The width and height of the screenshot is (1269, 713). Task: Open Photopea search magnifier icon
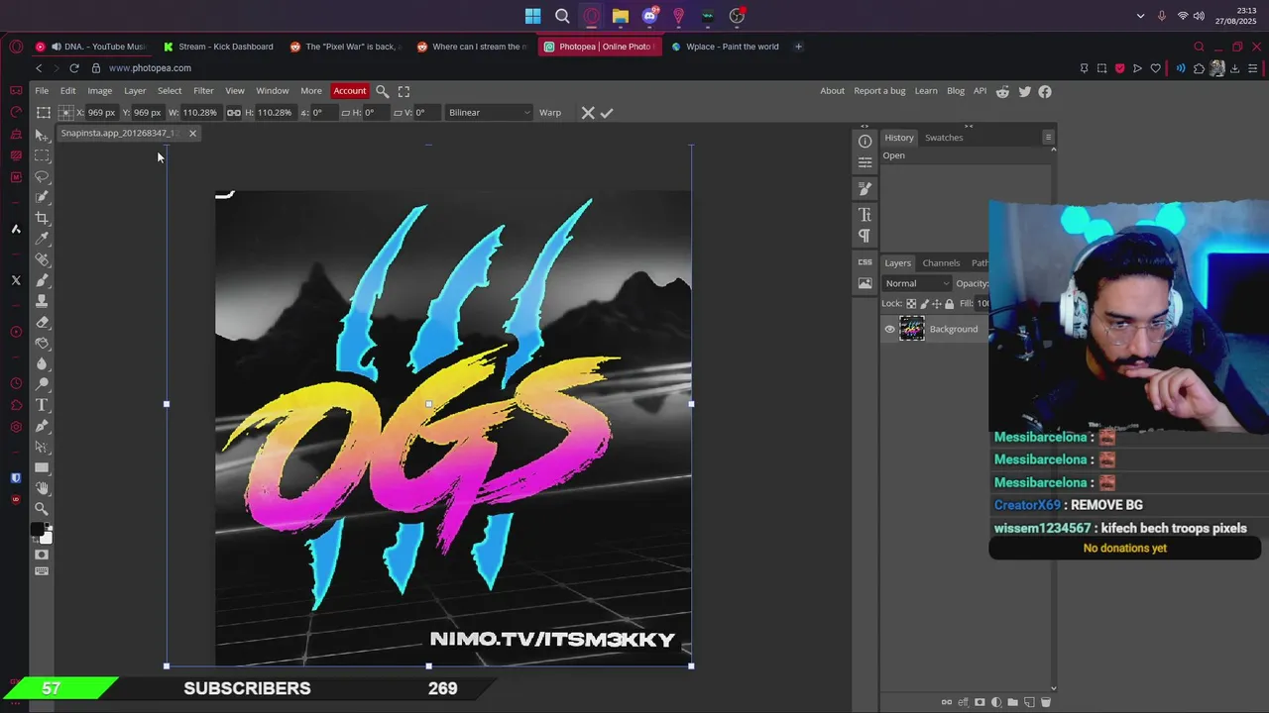point(383,91)
